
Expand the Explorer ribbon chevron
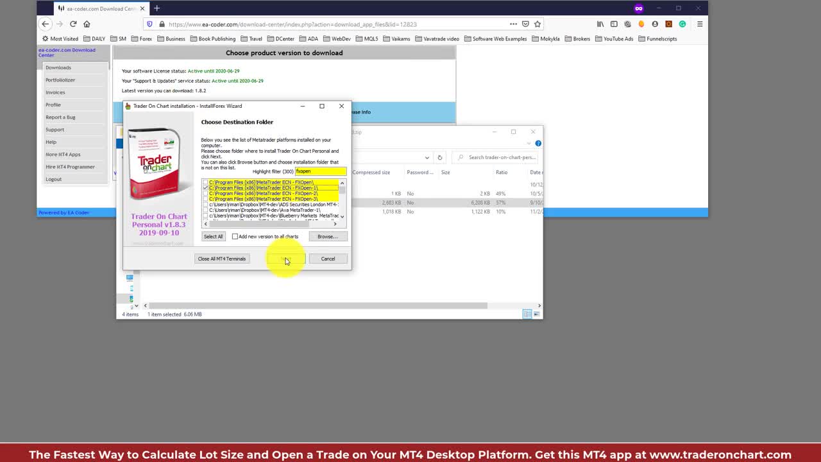tap(530, 143)
